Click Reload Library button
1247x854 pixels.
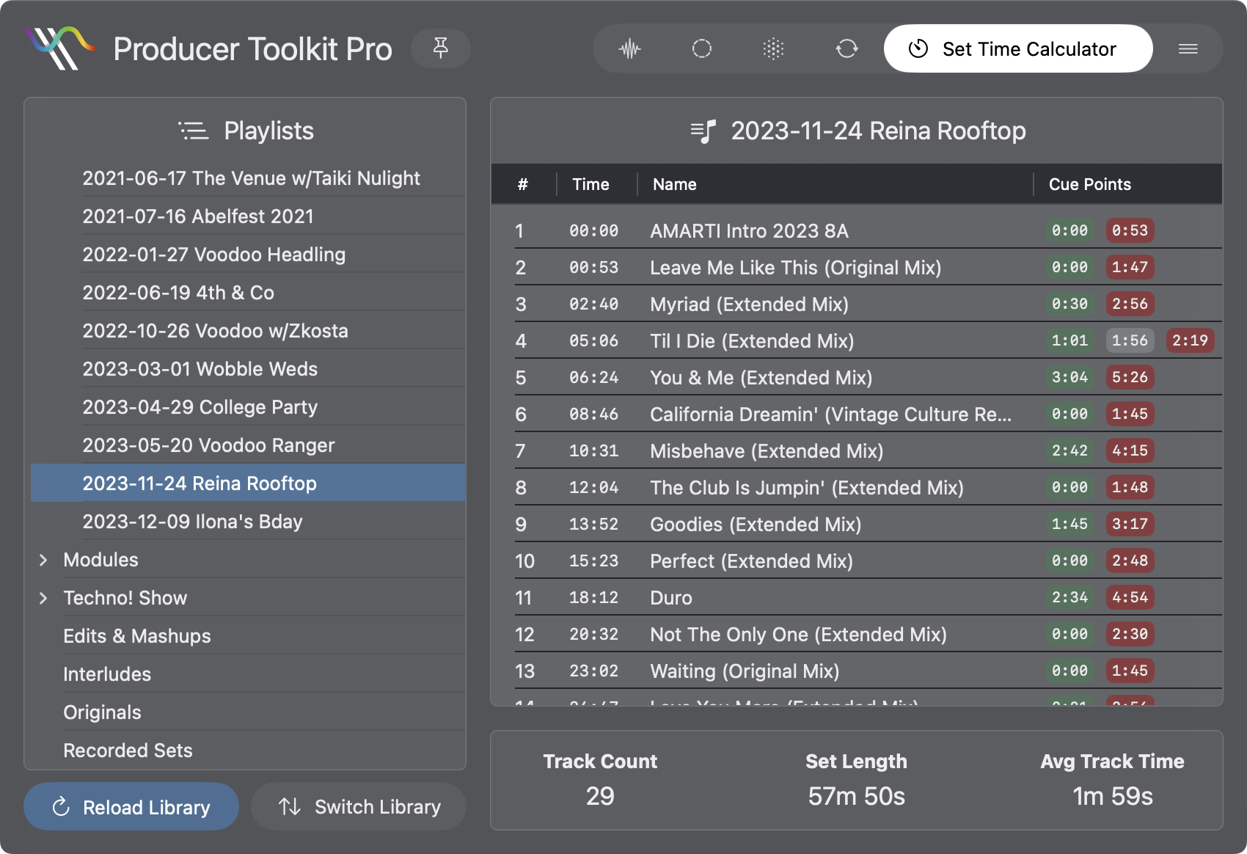click(x=131, y=807)
